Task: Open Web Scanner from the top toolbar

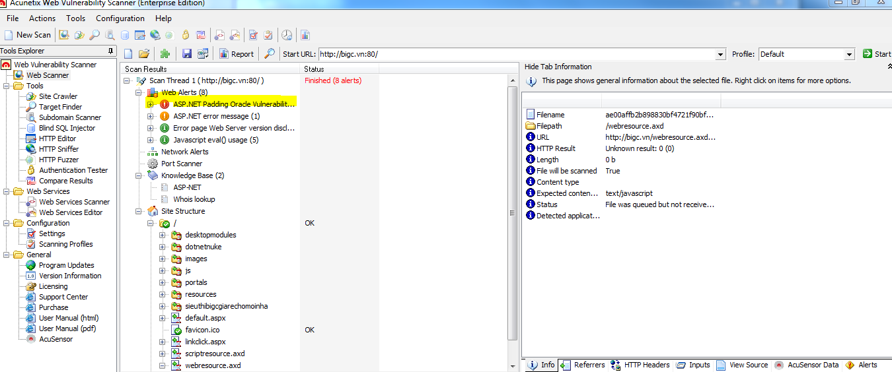Action: point(64,35)
